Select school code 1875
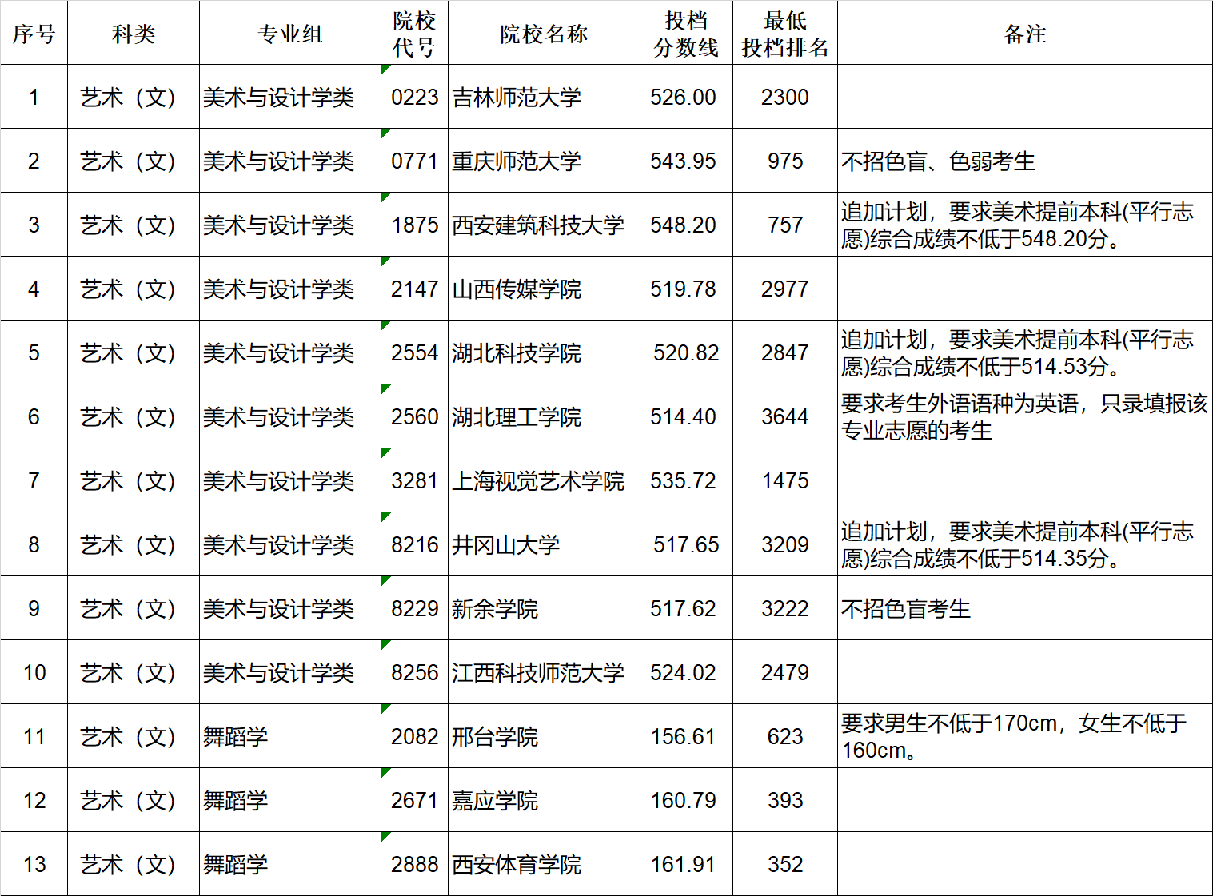Screen dimensions: 1213x896 coord(414,225)
